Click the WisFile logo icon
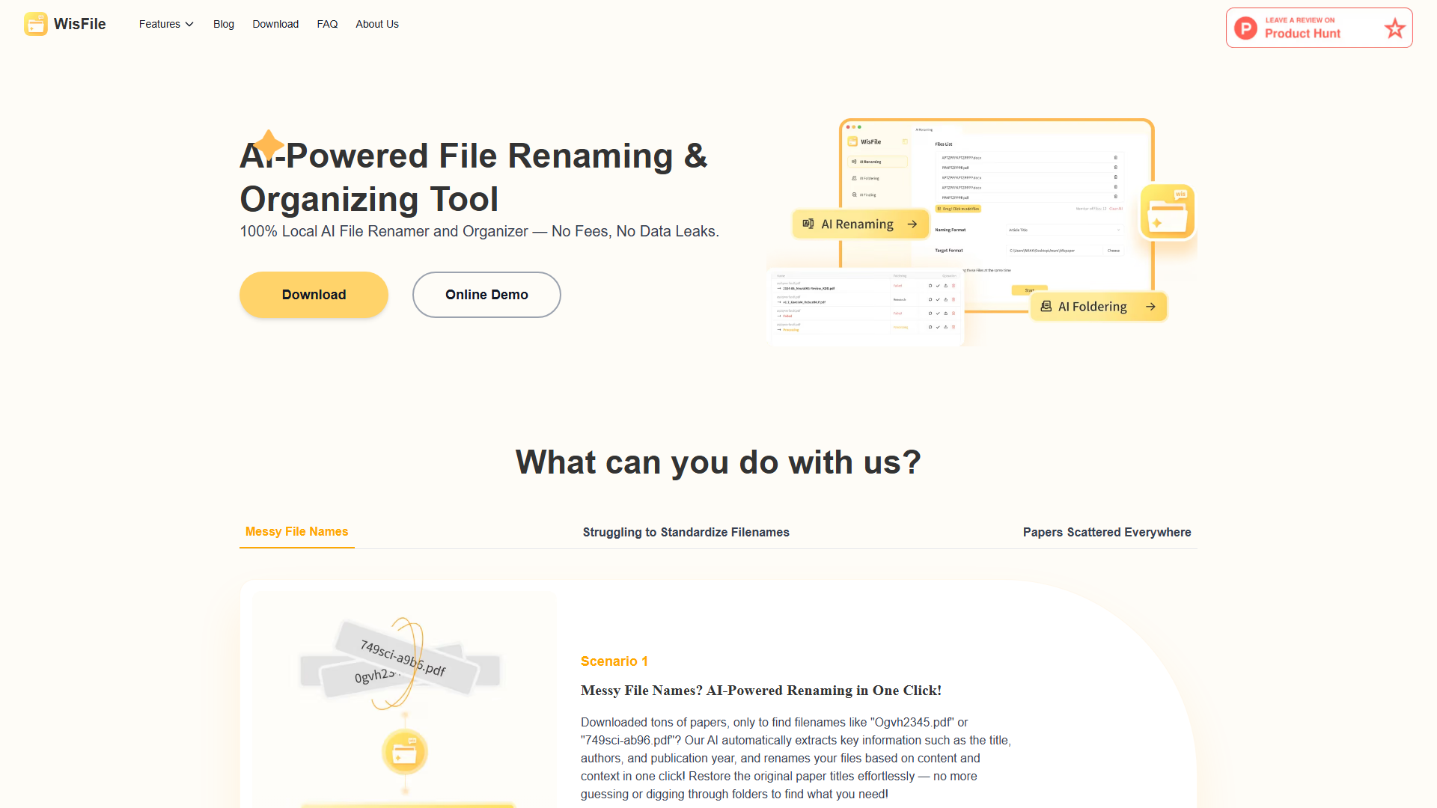This screenshot has height=808, width=1437. (x=36, y=24)
